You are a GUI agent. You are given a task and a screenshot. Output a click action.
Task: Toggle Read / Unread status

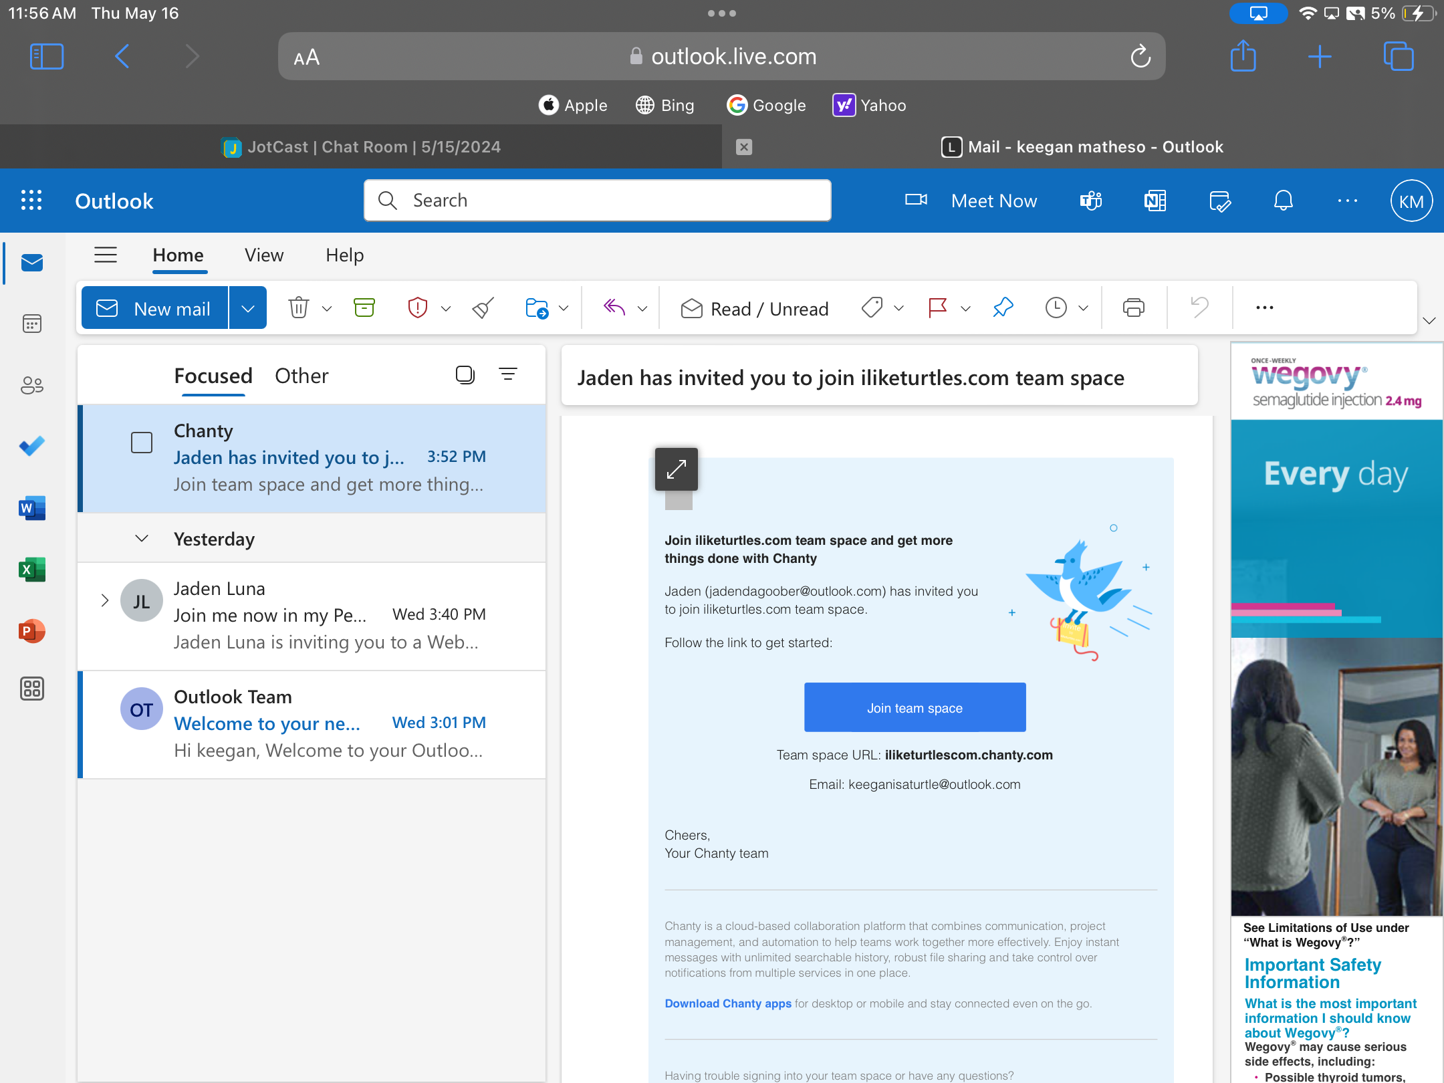tap(754, 308)
